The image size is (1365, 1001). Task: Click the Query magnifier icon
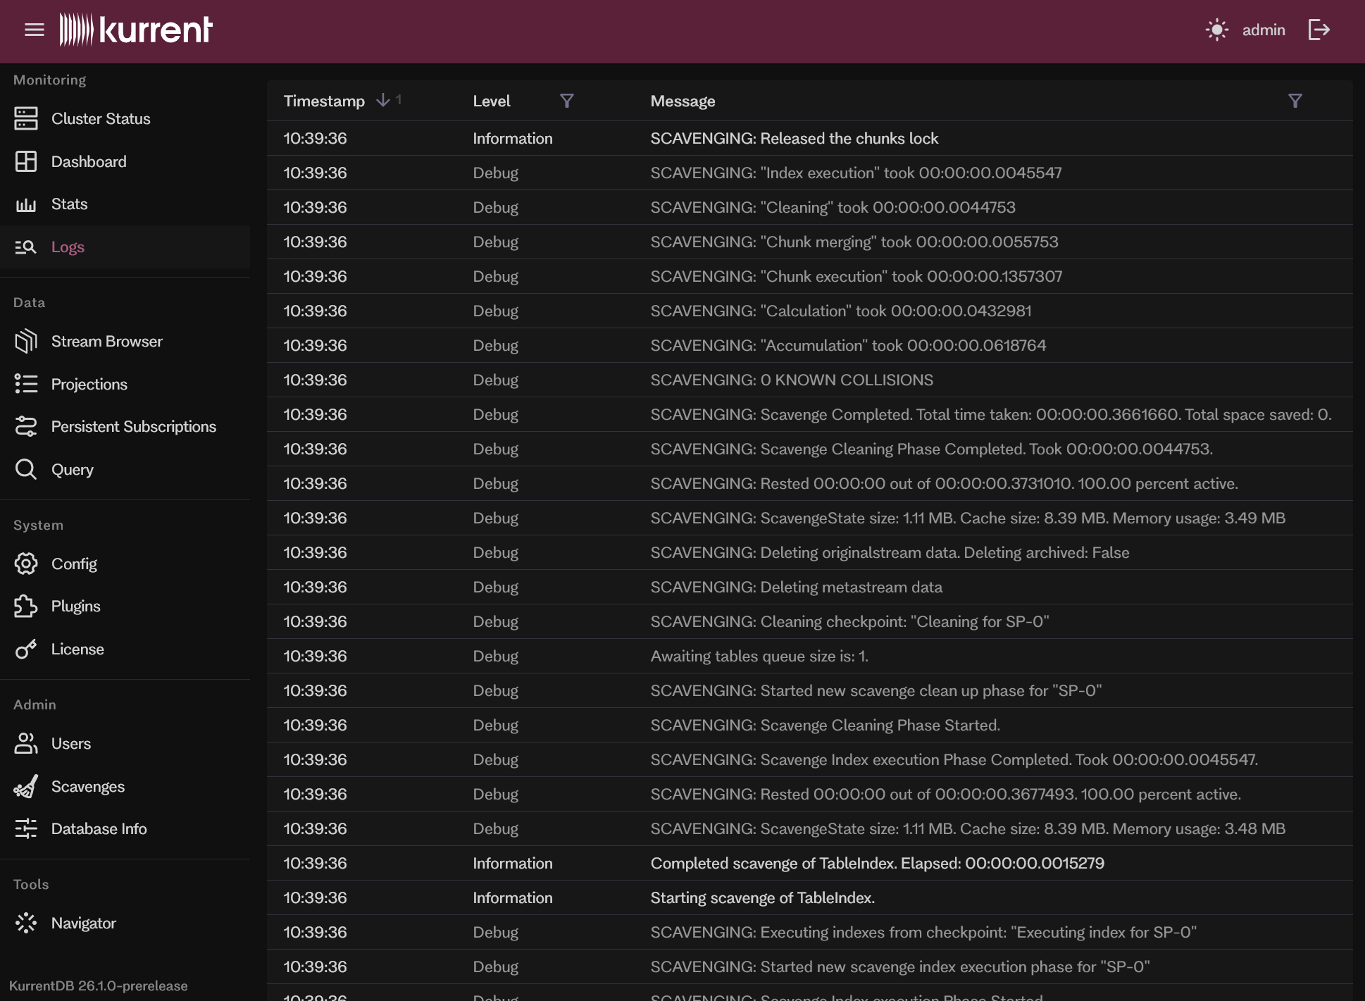coord(26,469)
